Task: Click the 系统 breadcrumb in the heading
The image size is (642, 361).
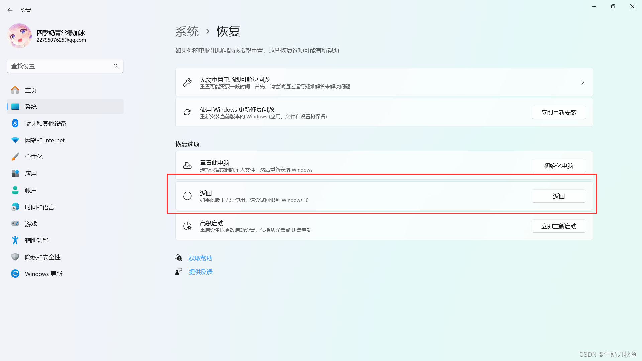Action: pos(187,31)
